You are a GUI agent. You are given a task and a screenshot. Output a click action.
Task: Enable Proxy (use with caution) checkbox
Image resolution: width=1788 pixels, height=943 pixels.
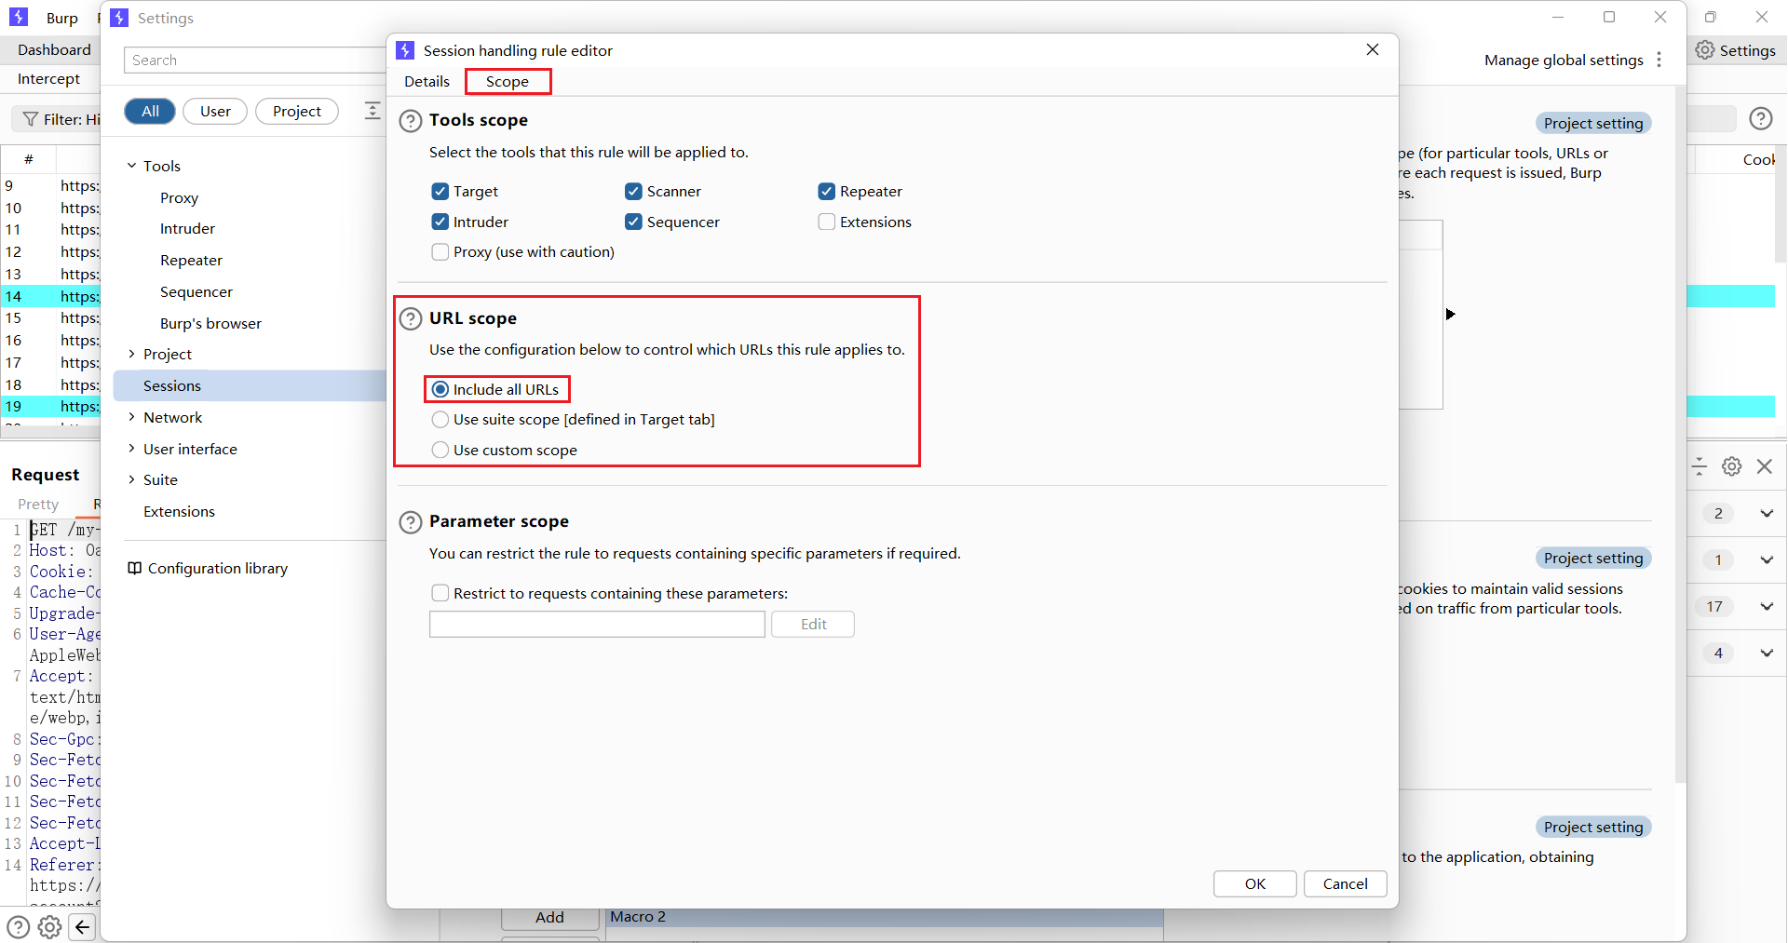pos(440,252)
